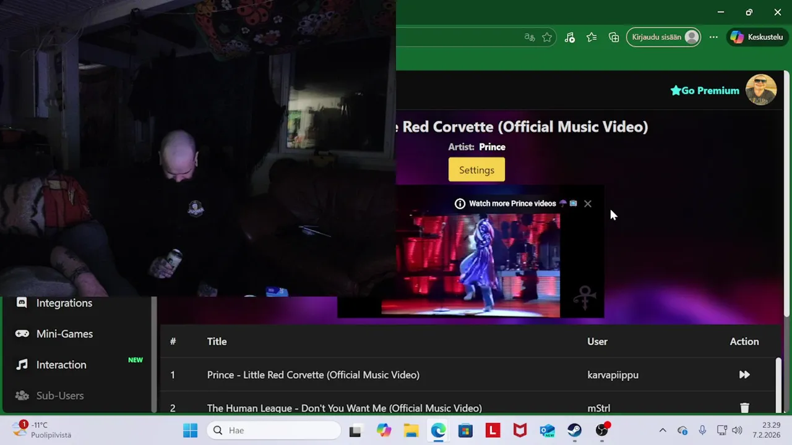Open the Favorites list icon

tap(592, 37)
